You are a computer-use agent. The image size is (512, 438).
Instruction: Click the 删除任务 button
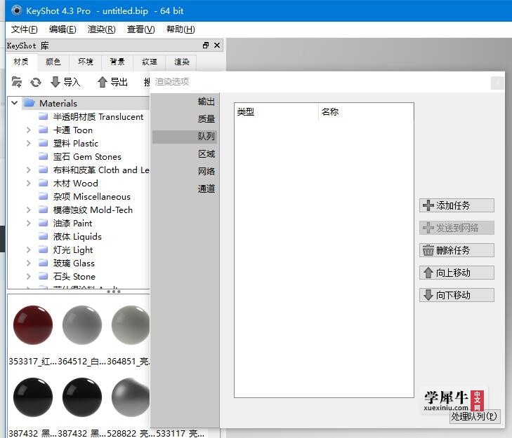pos(457,250)
